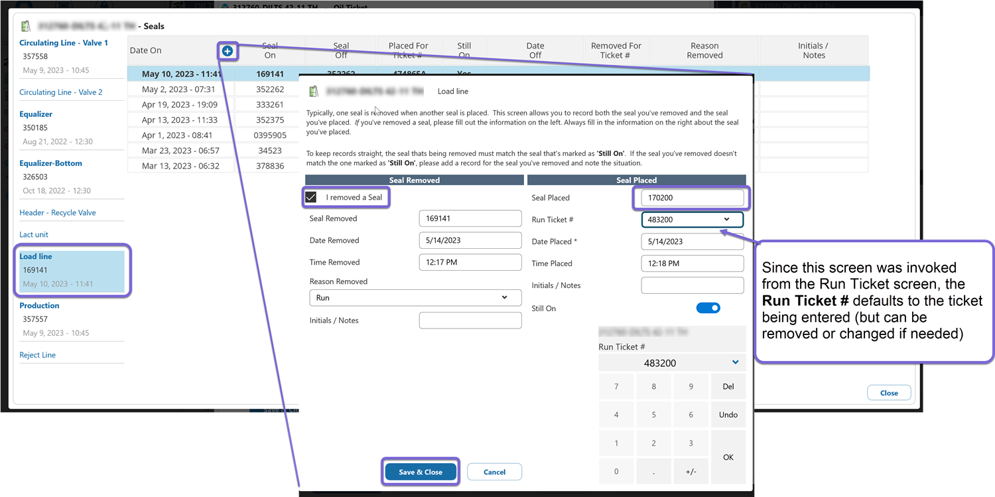Image resolution: width=995 pixels, height=497 pixels.
Task: Choose Lact unit in the sidebar
Action: (34, 235)
